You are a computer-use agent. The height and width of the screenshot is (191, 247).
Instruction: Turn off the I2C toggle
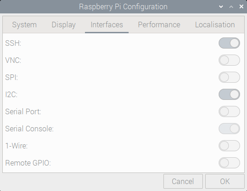click(x=229, y=94)
